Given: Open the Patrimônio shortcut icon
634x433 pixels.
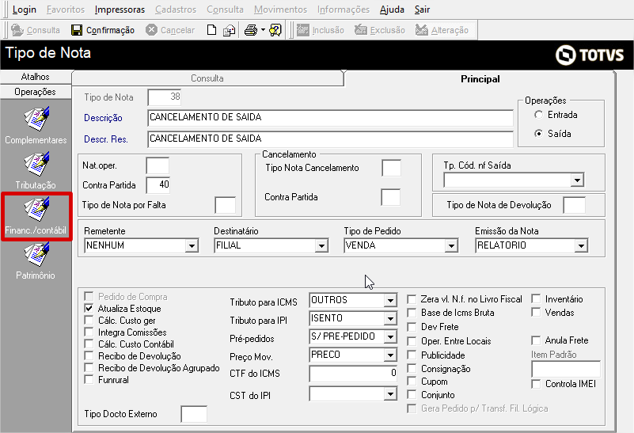Looking at the screenshot, I should pos(36,255).
